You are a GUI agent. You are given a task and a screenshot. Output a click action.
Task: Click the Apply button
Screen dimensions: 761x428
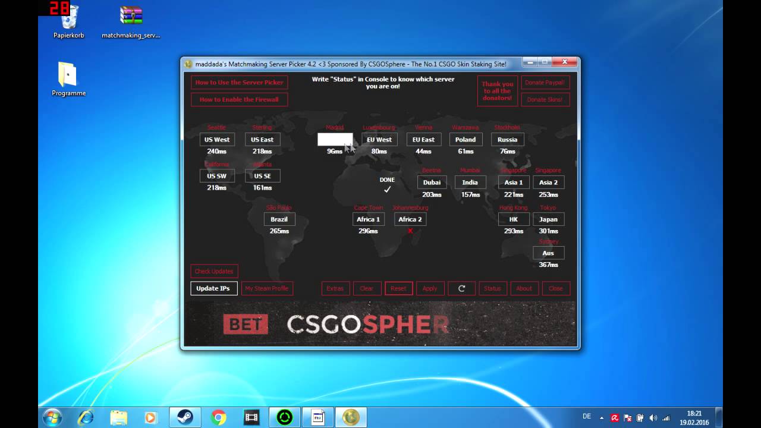(x=430, y=288)
